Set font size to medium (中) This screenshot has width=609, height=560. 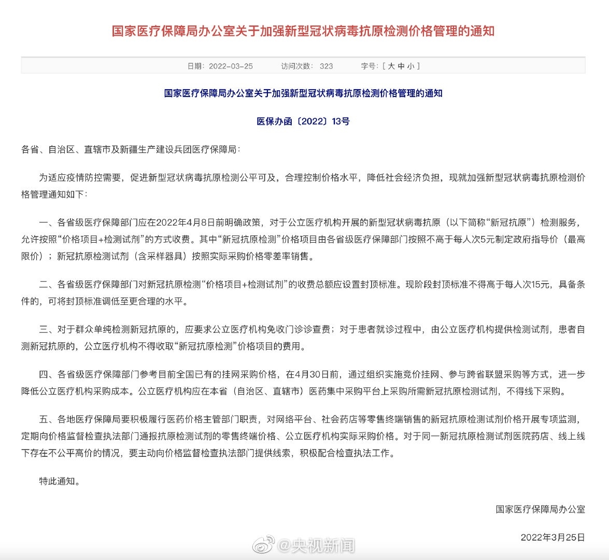pos(401,66)
